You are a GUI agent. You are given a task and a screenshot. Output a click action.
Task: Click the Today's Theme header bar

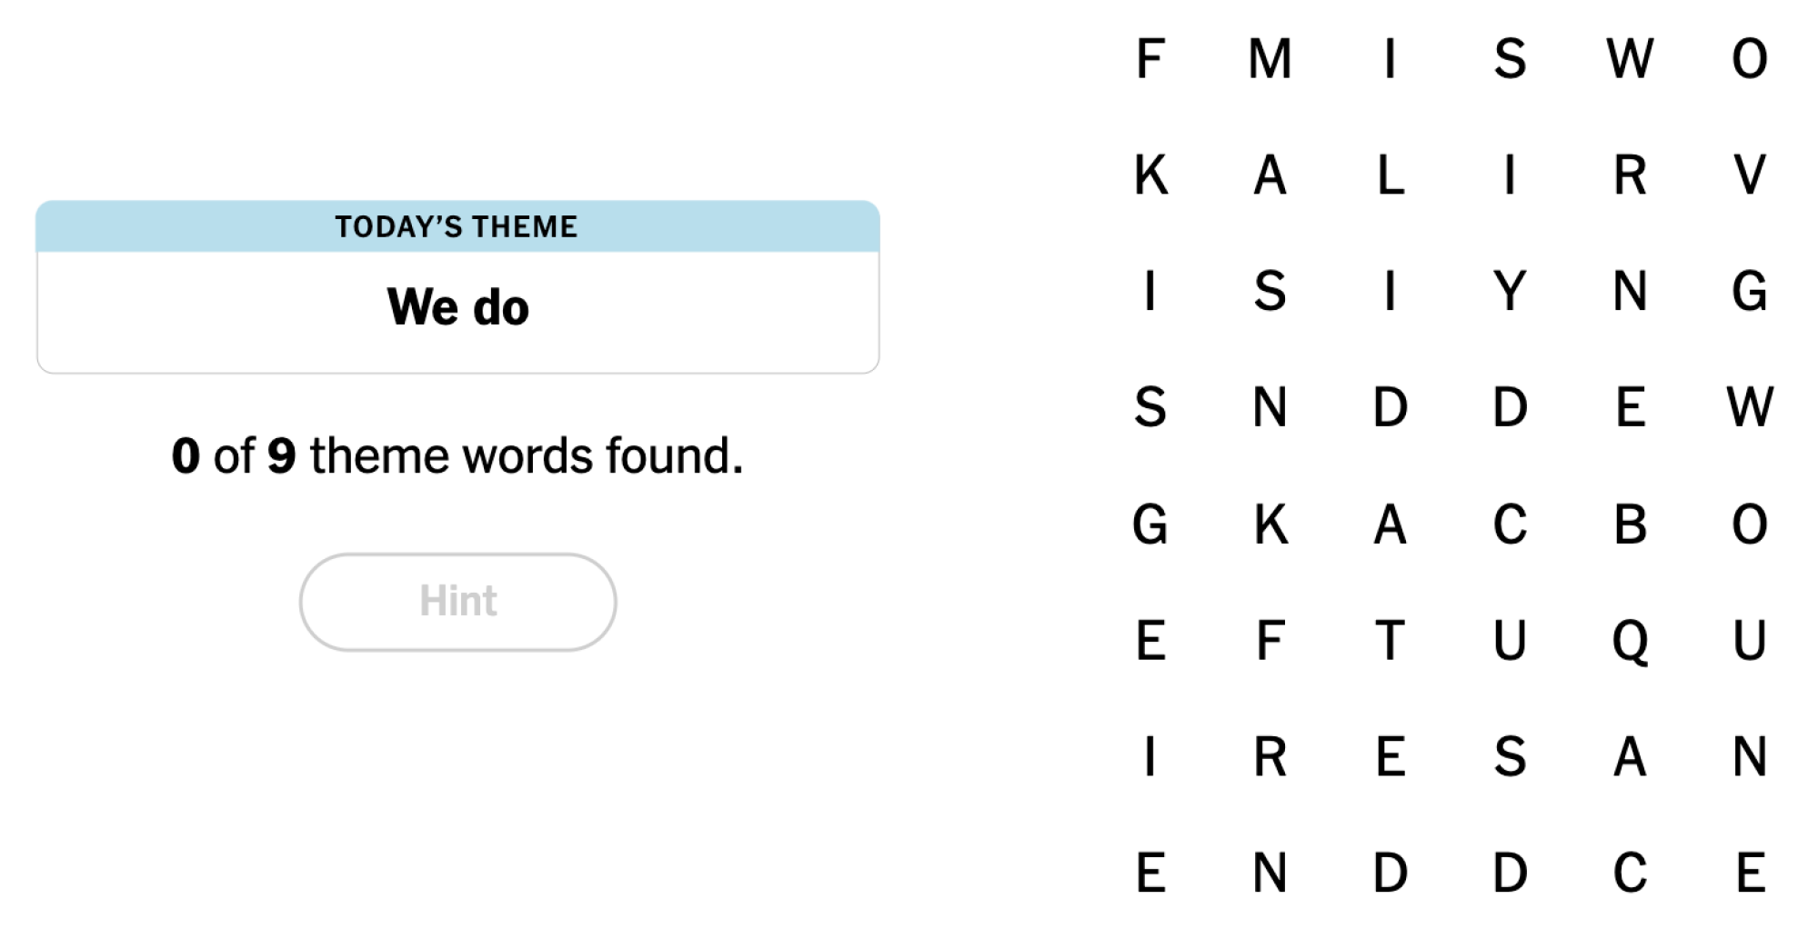[457, 226]
